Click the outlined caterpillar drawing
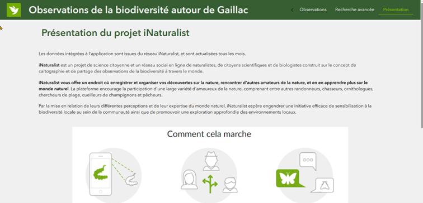The image size is (423, 203). pyautogui.click(x=131, y=180)
